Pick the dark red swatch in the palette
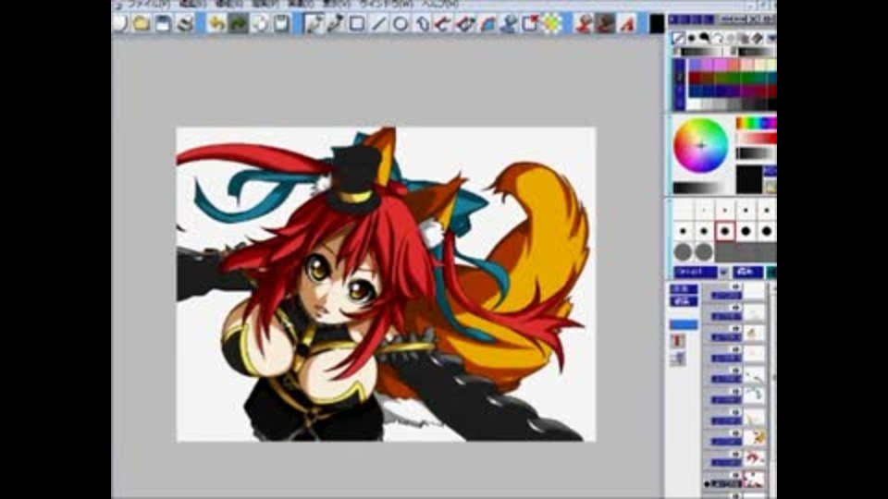888x499 pixels. pyautogui.click(x=695, y=78)
